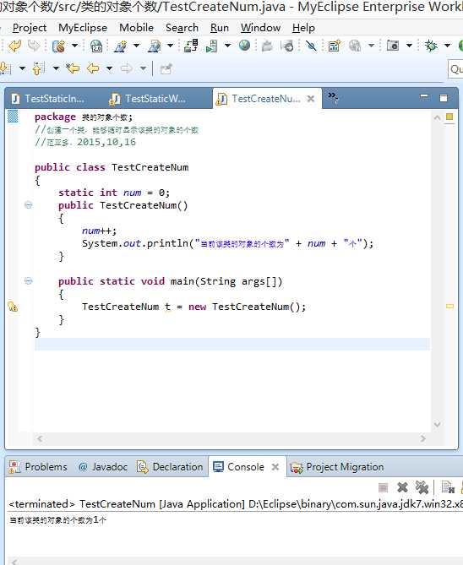The width and height of the screenshot is (463, 565).
Task: Open dropdown beside the open-type document icon
Action: click(170, 46)
